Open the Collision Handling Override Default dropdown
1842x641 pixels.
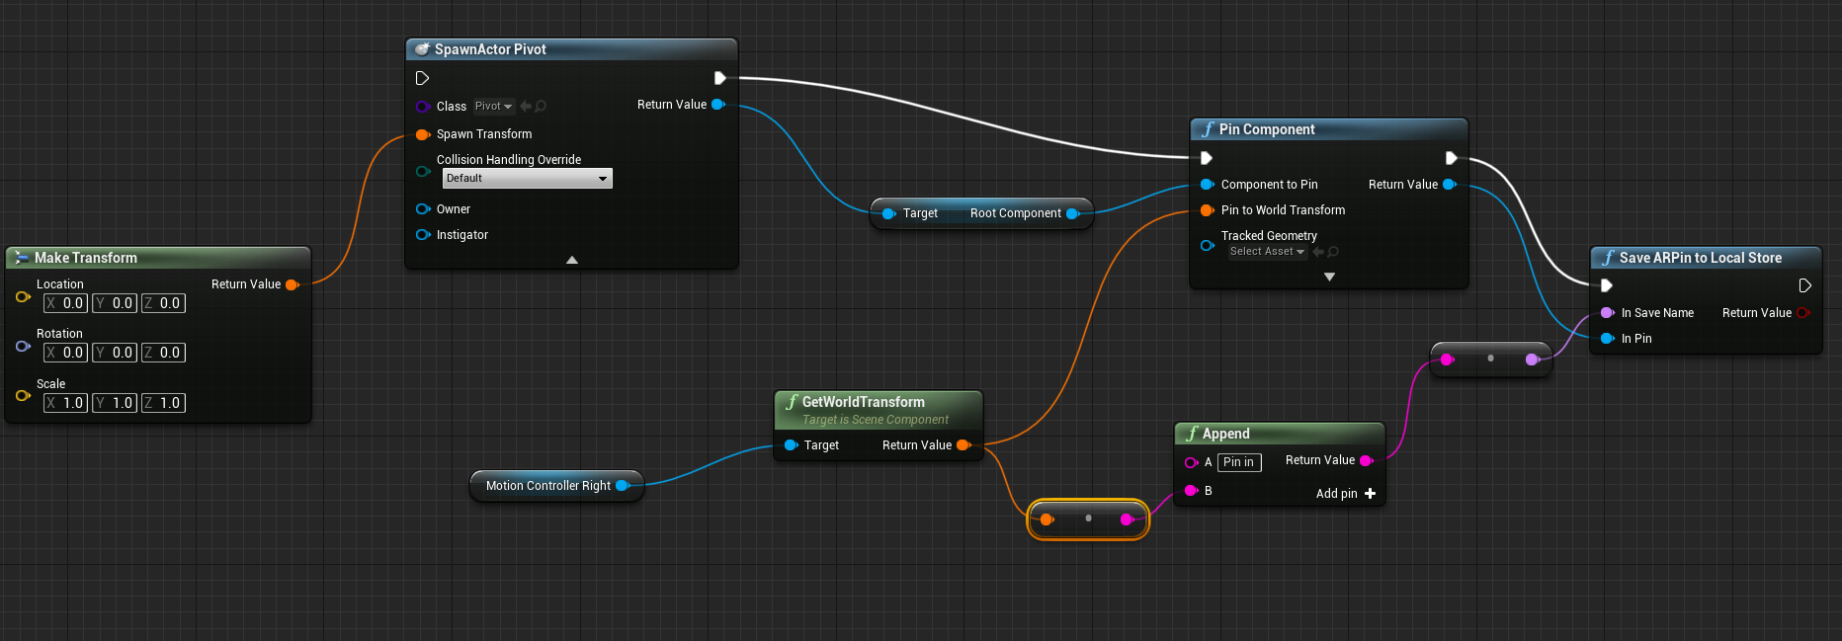tap(528, 178)
